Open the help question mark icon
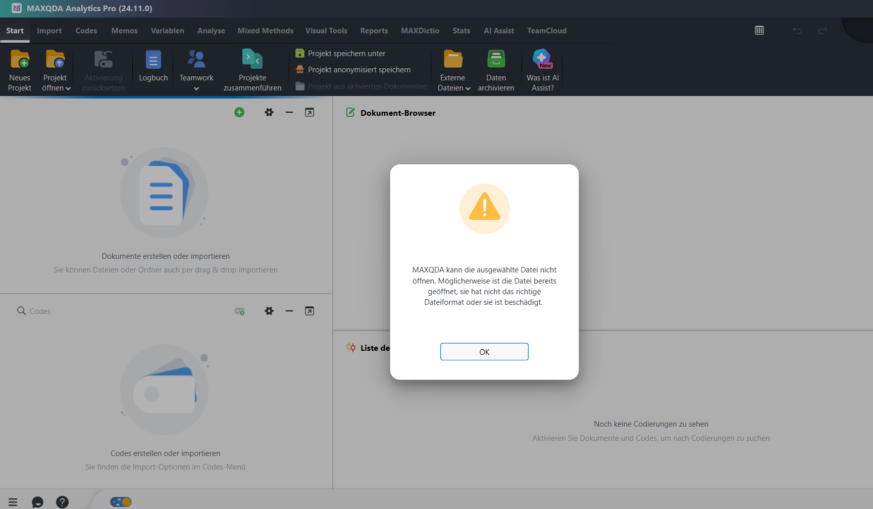Viewport: 873px width, 509px height. pos(62,502)
